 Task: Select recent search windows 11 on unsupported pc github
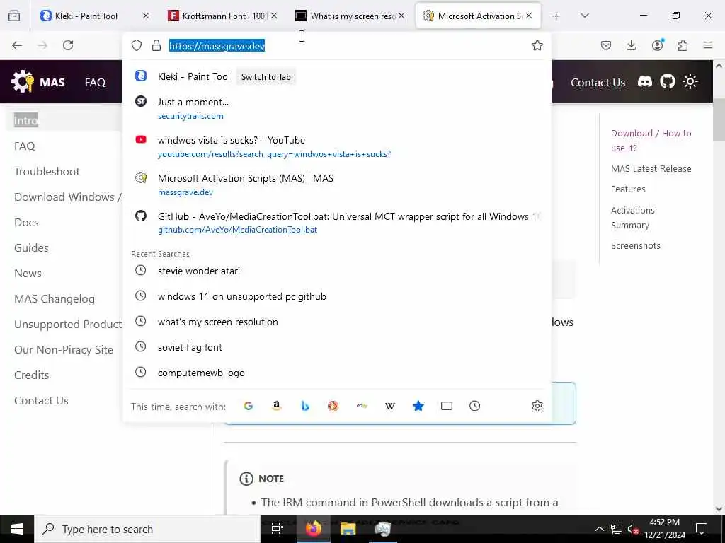338,296
